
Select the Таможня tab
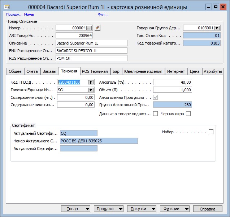[x=69, y=71]
